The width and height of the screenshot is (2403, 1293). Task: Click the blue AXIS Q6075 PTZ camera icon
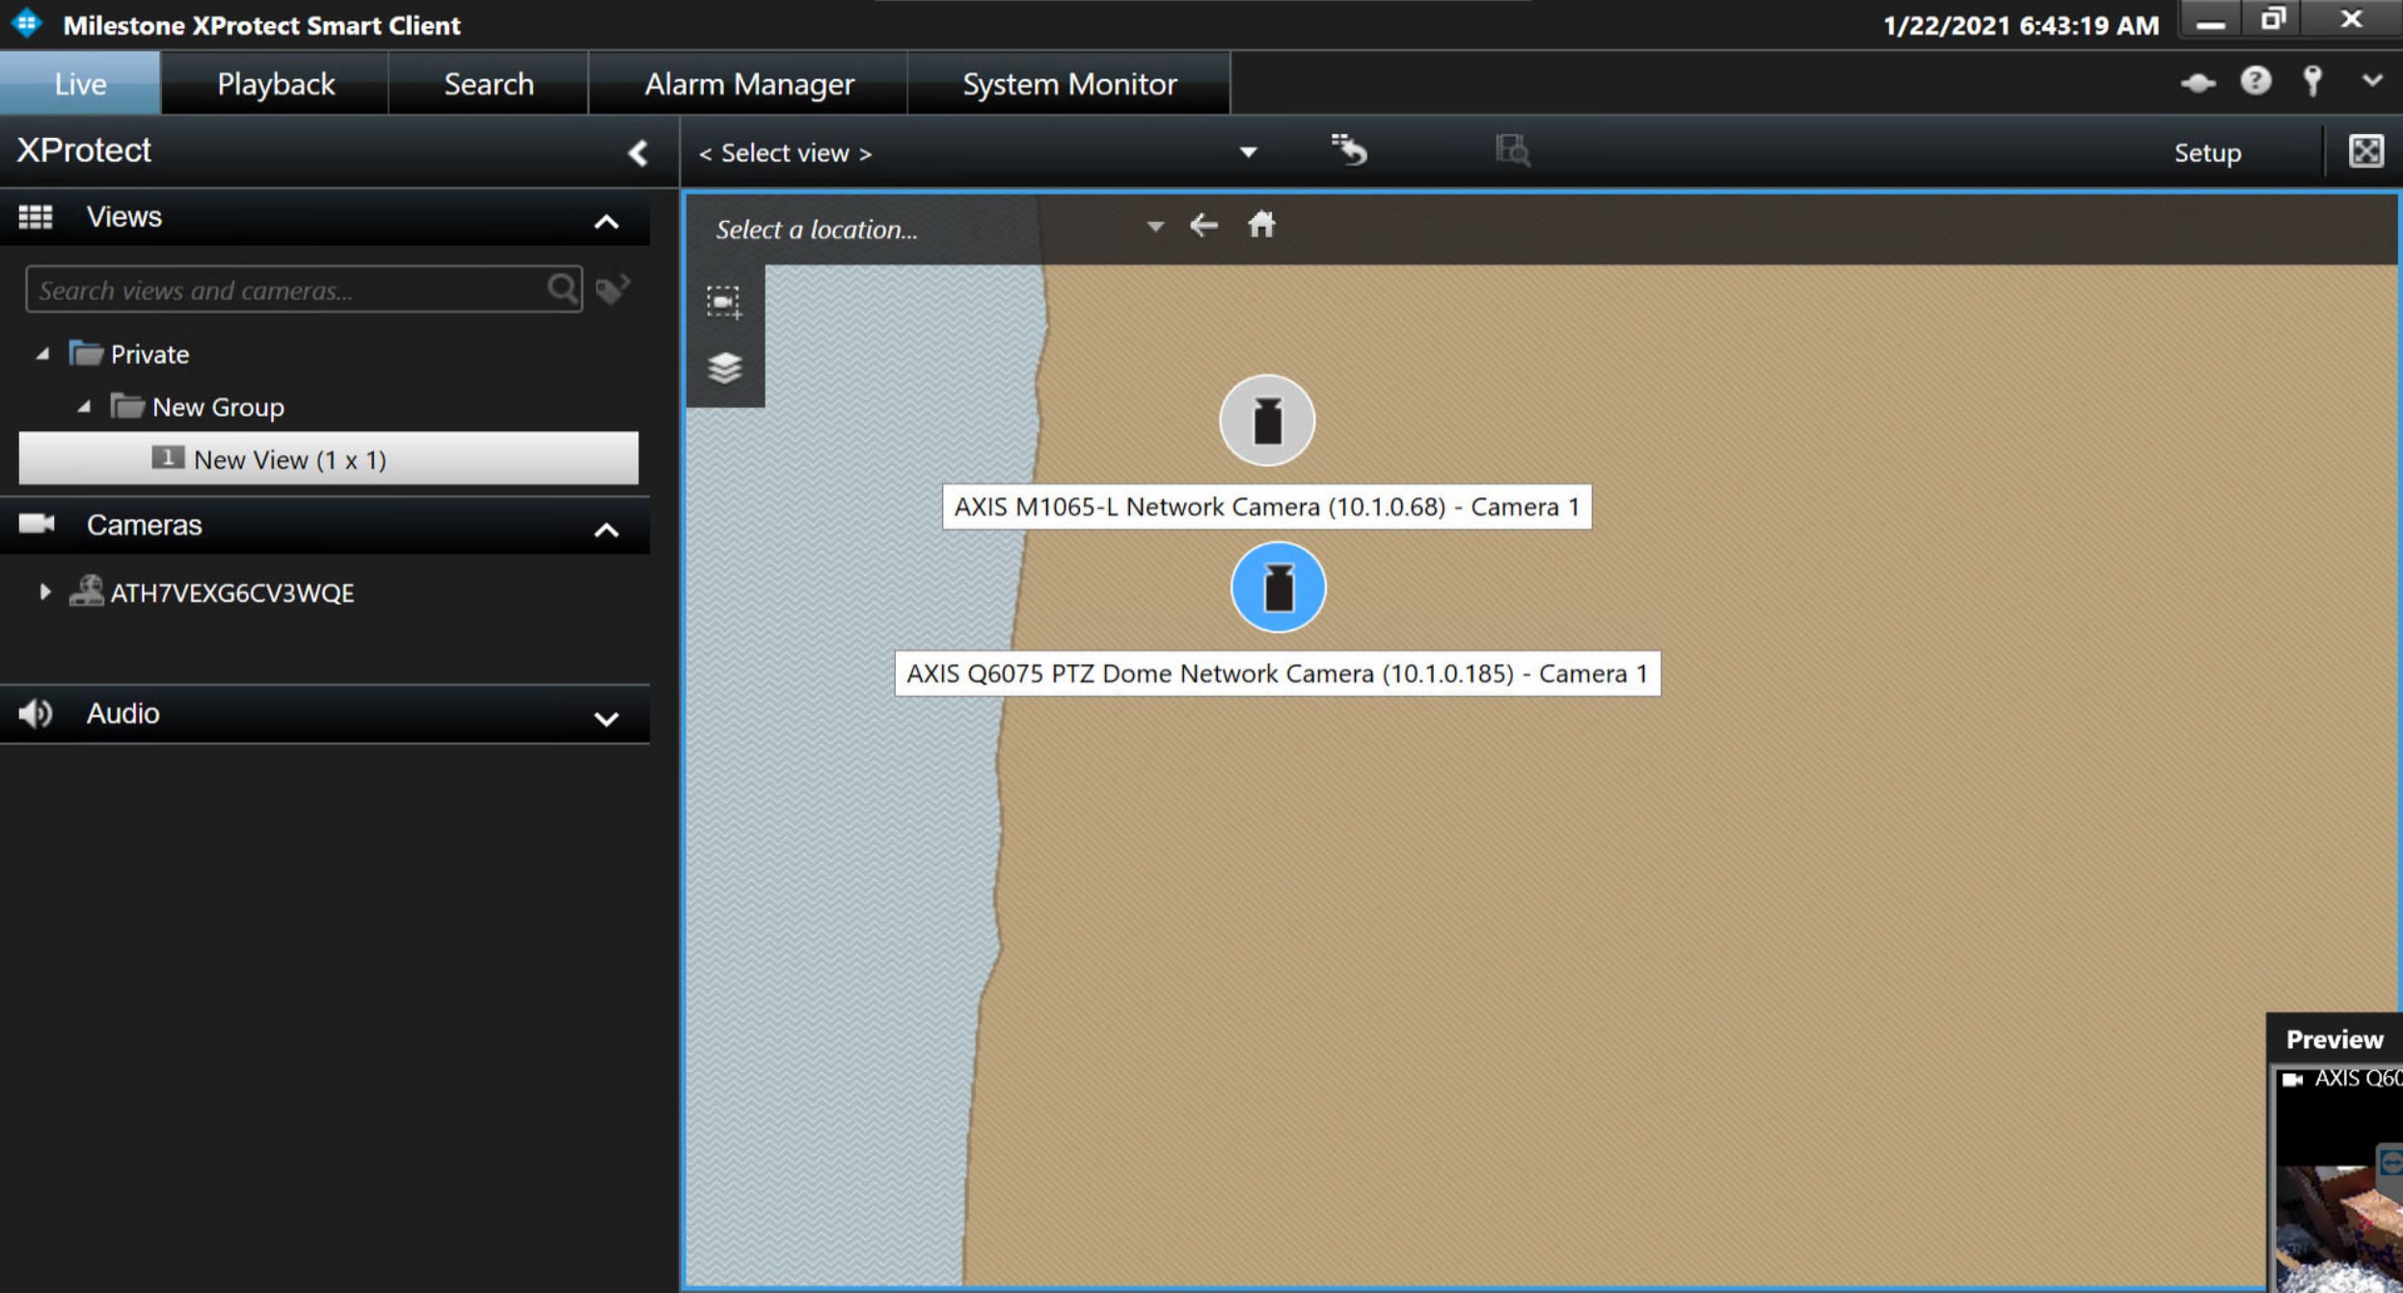click(1279, 587)
